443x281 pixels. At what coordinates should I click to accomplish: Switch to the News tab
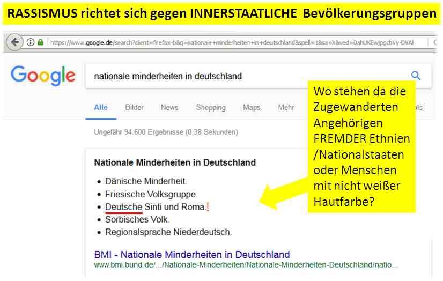(x=169, y=108)
